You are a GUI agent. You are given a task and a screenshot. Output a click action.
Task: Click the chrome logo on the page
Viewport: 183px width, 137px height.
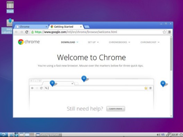point(29,42)
